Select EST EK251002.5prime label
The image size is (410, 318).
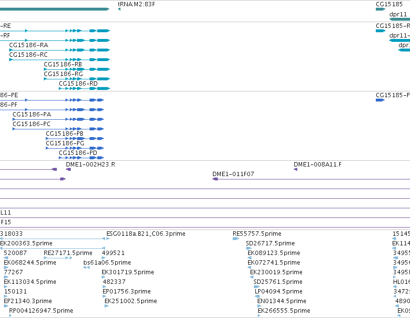(x=131, y=301)
